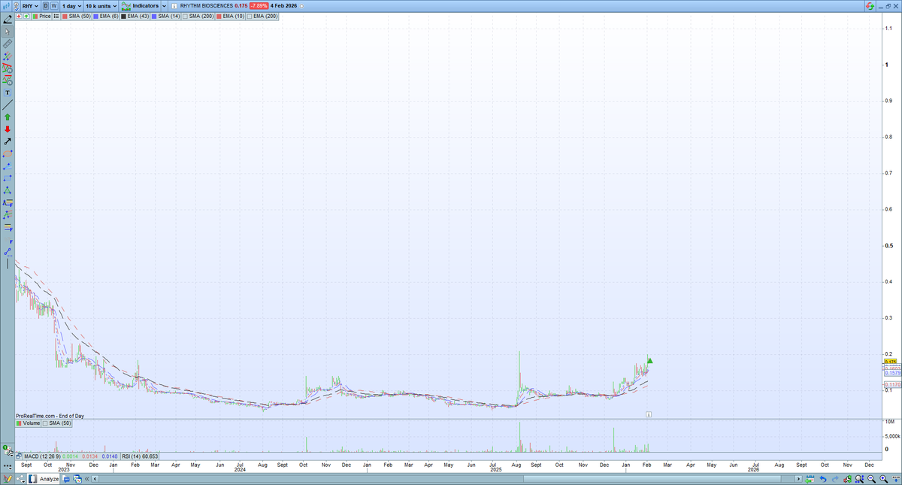Click the red indicator add icon in price bar

pyautogui.click(x=19, y=15)
